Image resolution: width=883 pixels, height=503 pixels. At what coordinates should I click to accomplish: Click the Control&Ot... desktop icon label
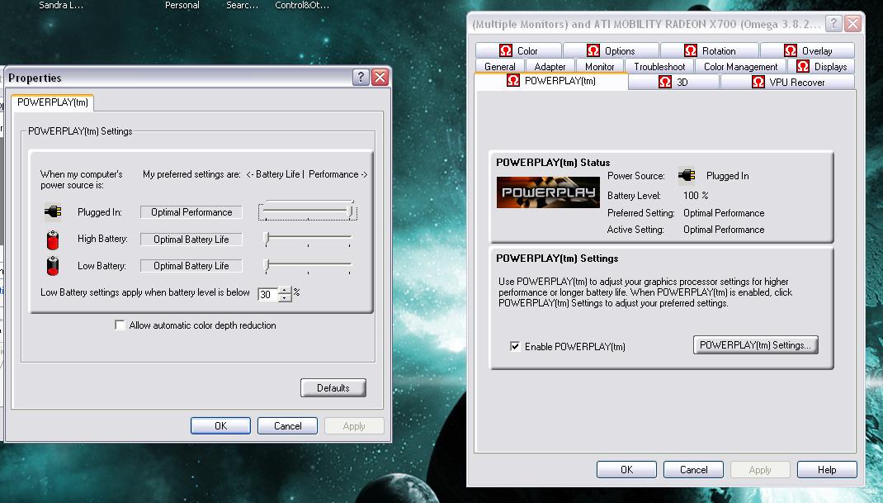[x=302, y=5]
